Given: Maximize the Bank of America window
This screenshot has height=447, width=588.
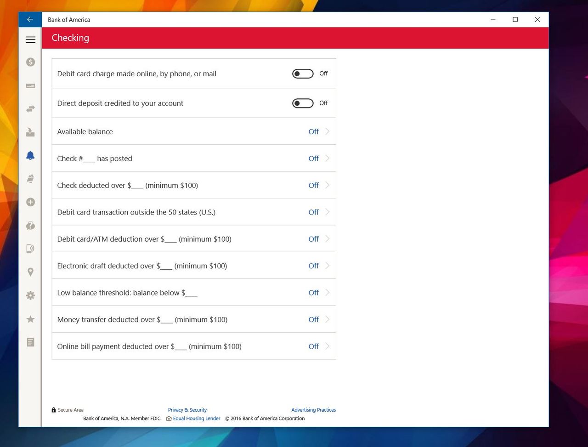Looking at the screenshot, I should [x=515, y=19].
